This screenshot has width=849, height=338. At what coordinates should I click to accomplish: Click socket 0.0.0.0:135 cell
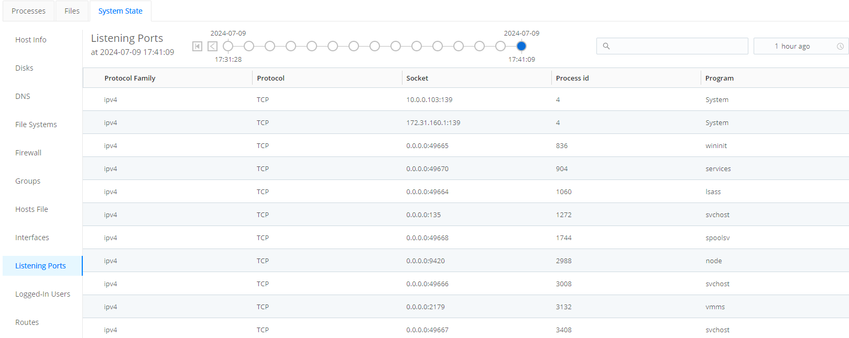[x=423, y=215]
